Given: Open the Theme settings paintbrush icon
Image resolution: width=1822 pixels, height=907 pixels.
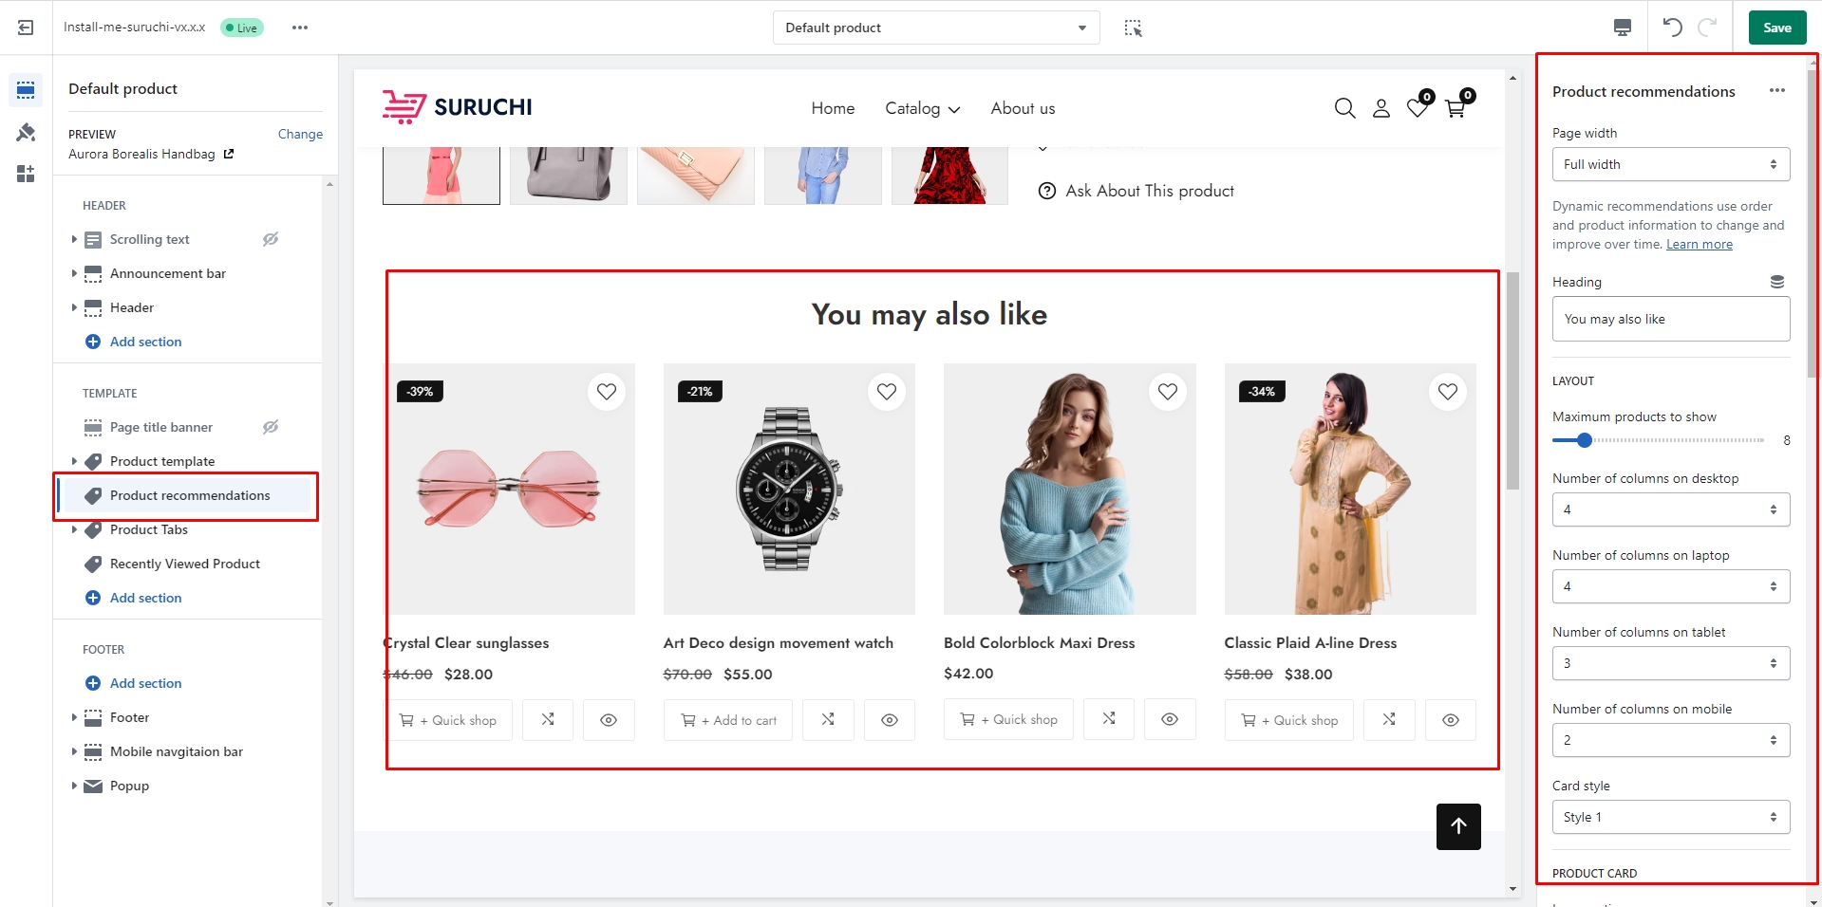Looking at the screenshot, I should click(26, 132).
